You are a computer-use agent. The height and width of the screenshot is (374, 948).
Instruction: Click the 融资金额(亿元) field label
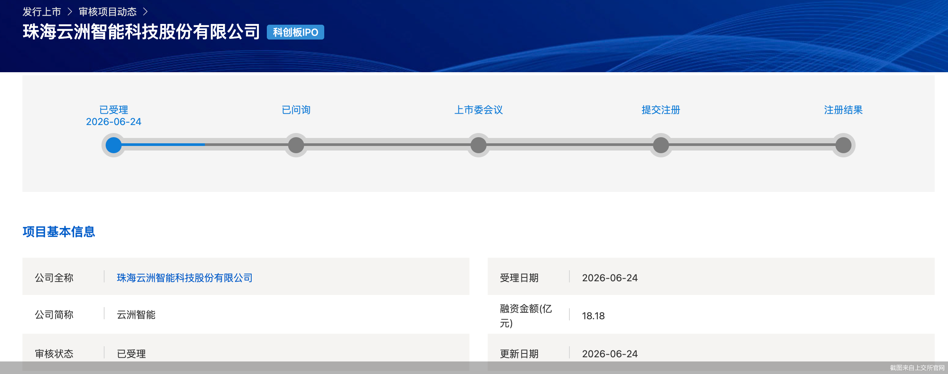click(526, 316)
